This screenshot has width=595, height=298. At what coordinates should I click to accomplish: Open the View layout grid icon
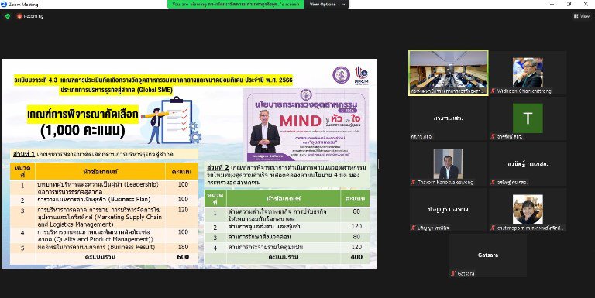pyautogui.click(x=576, y=16)
